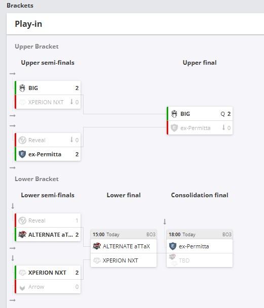This screenshot has width=264, height=308.
Task: Open the 18:00 Today consolidation final match
Action: click(x=200, y=234)
